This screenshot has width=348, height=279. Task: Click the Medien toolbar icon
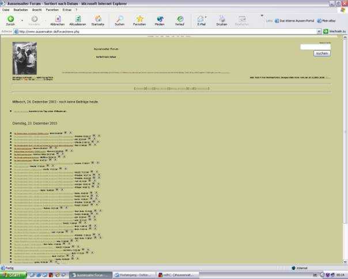[160, 19]
